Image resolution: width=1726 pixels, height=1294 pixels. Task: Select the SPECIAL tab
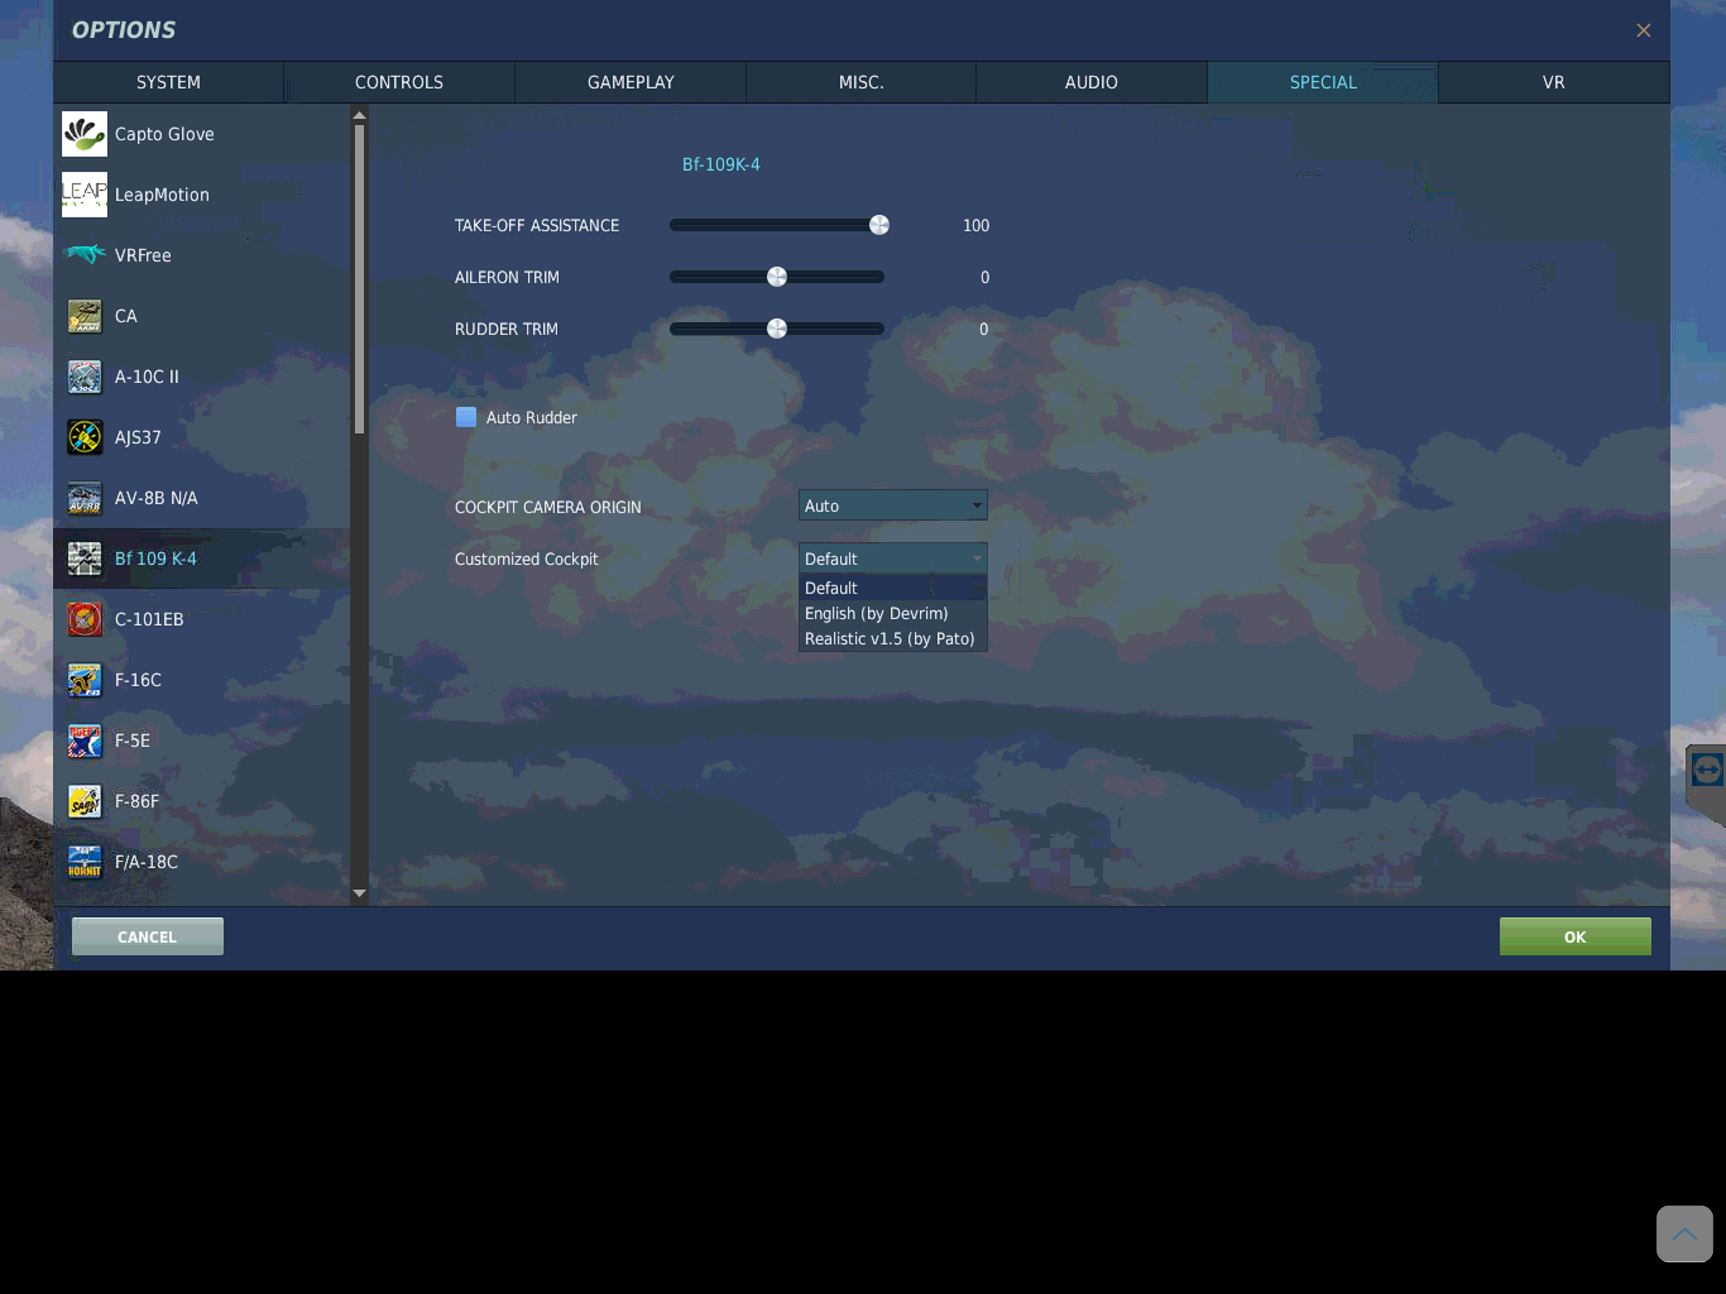[1322, 83]
